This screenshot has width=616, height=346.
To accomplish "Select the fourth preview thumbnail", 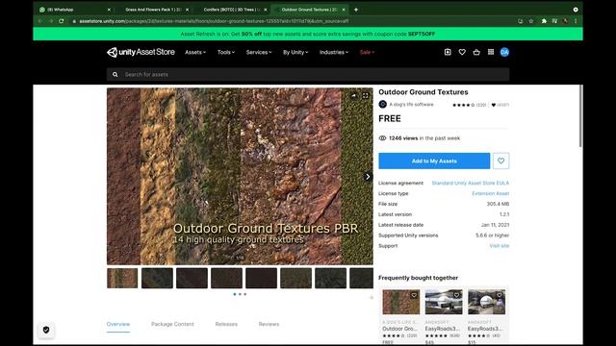I will pyautogui.click(x=227, y=278).
